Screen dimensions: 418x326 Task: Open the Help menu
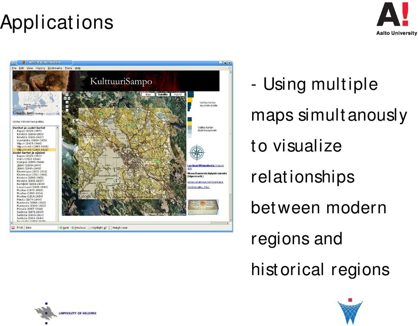(x=78, y=68)
